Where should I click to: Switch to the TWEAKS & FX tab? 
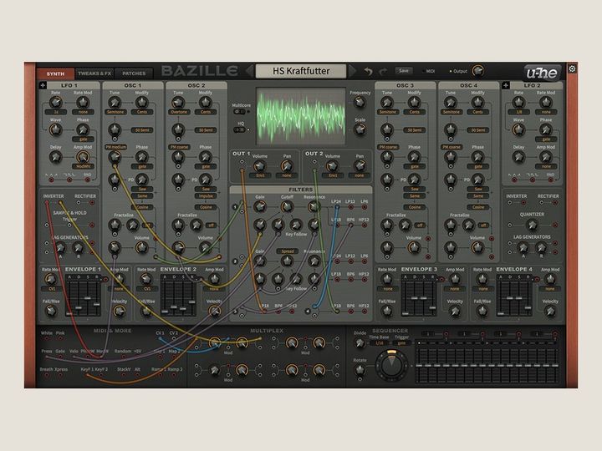coord(94,73)
